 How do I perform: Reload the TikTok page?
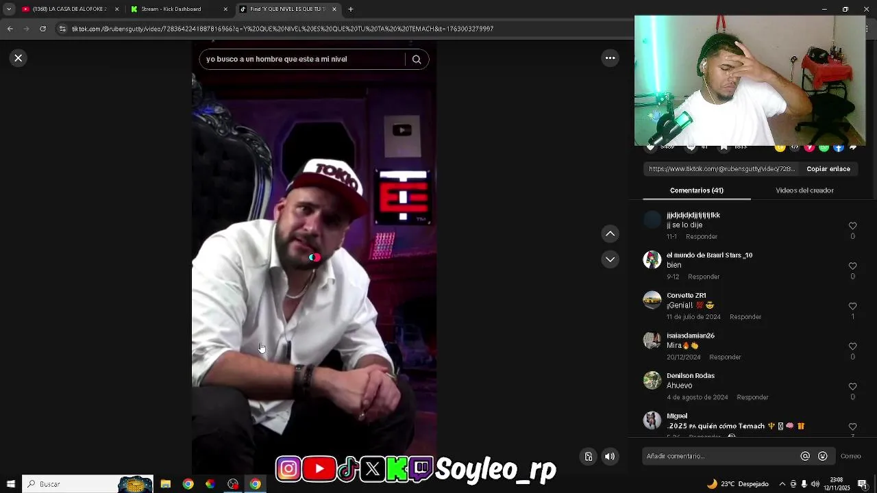tap(43, 29)
